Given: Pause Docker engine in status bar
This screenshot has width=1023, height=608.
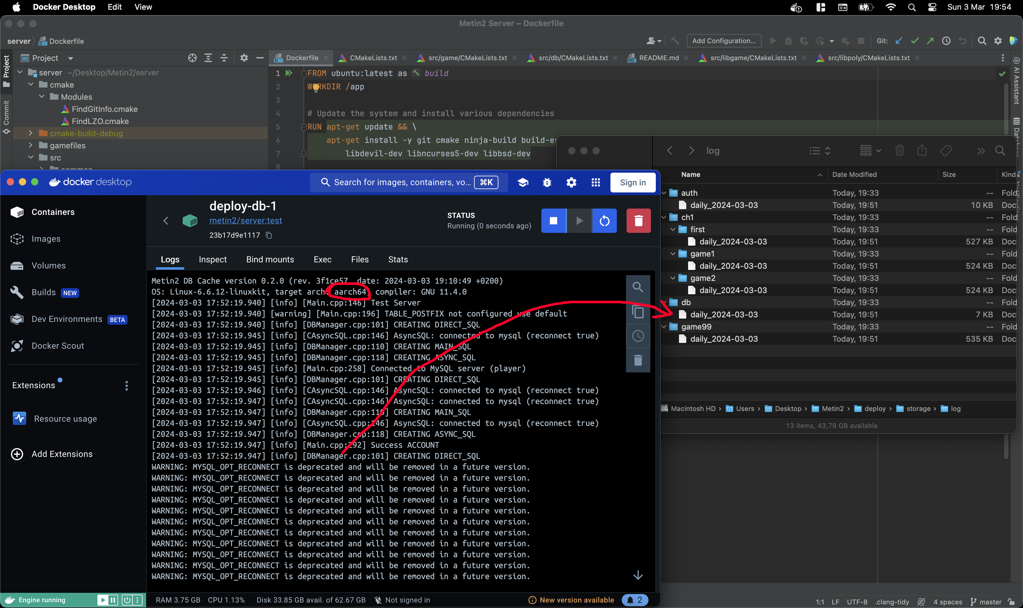Looking at the screenshot, I should click(x=113, y=600).
